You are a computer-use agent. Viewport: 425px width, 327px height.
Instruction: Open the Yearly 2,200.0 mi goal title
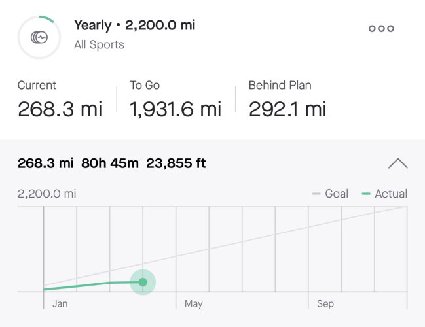134,25
